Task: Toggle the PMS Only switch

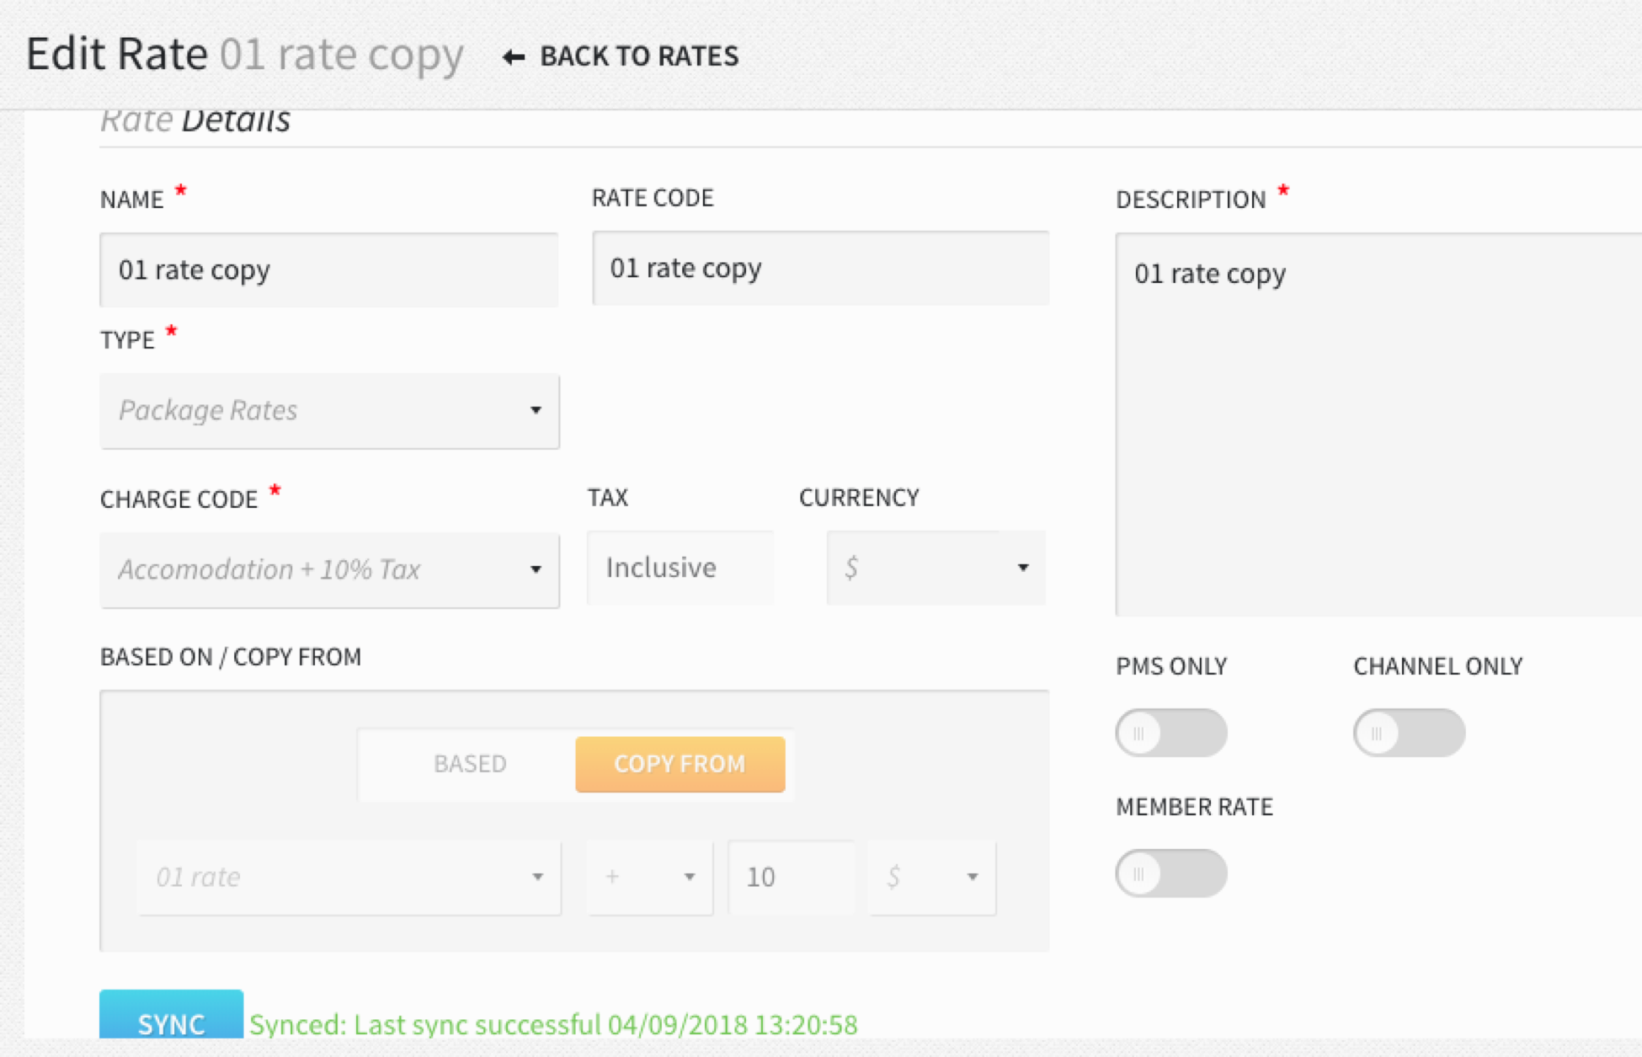Action: coord(1171,733)
